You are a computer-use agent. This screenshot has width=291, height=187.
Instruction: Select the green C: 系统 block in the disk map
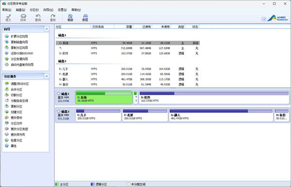tap(104, 97)
